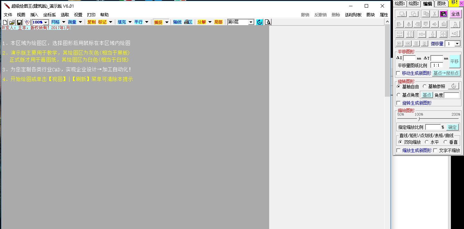Click the nudge up arrow icon

coord(416,44)
